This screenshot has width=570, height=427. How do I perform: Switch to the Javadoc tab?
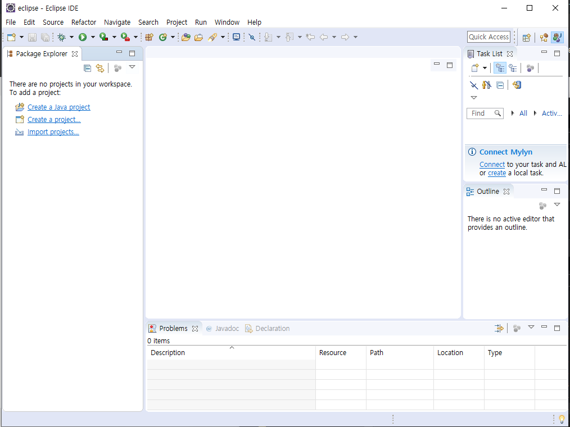pyautogui.click(x=223, y=329)
